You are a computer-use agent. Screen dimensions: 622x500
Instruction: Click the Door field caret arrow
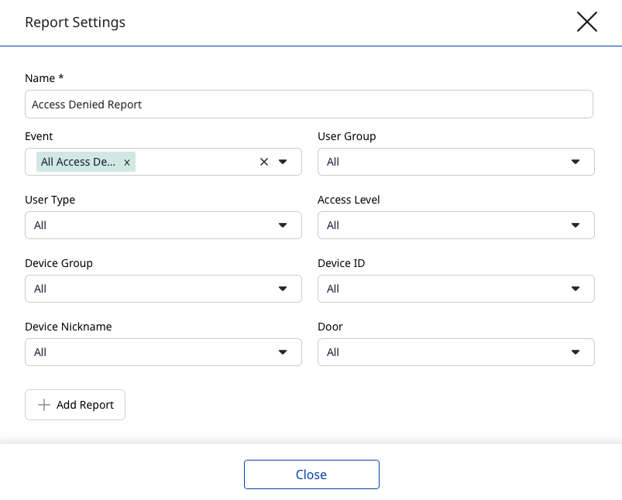[575, 352]
